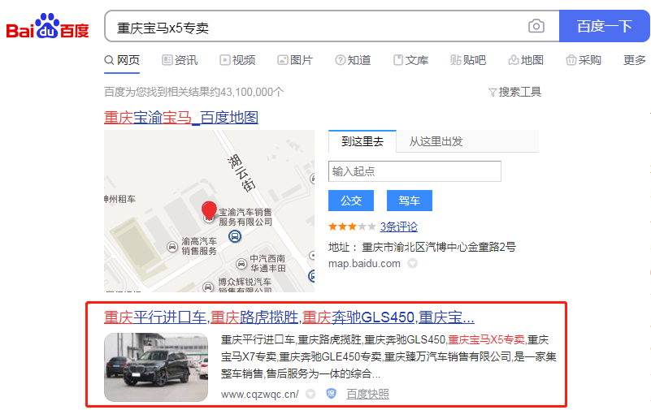Screen dimensions: 651x410
Task: Click map.baidu.com source link
Action: pos(364,264)
